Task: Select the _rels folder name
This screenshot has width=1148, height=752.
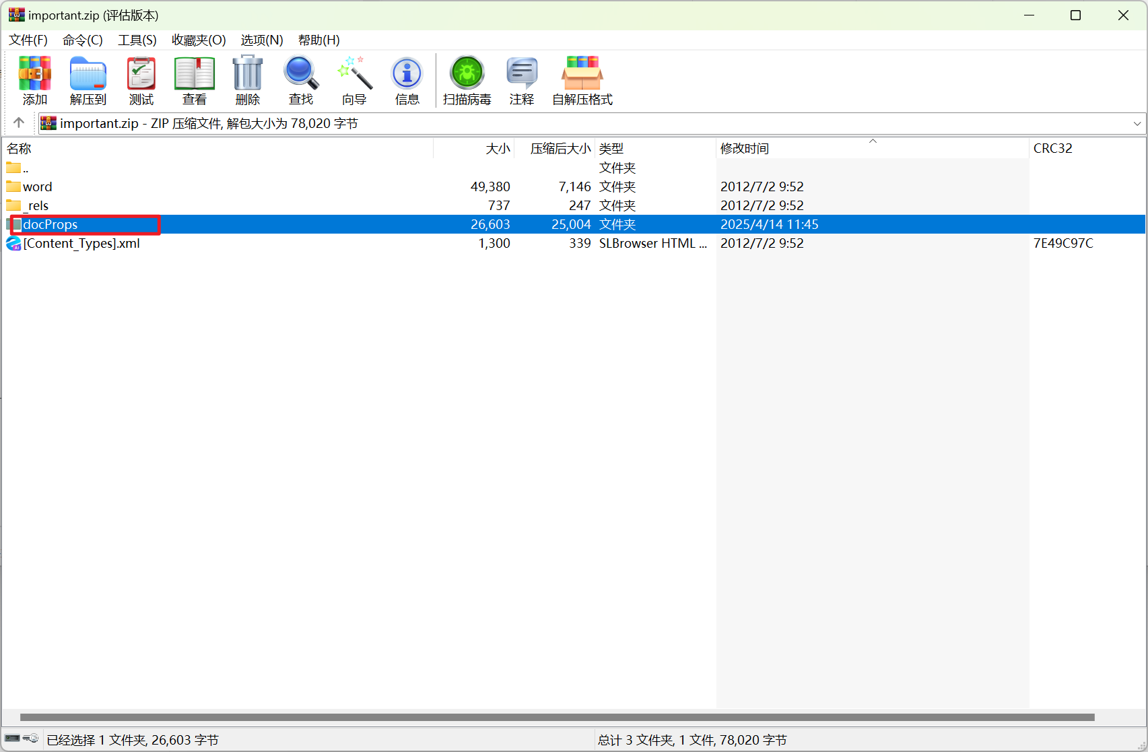Action: (x=36, y=205)
